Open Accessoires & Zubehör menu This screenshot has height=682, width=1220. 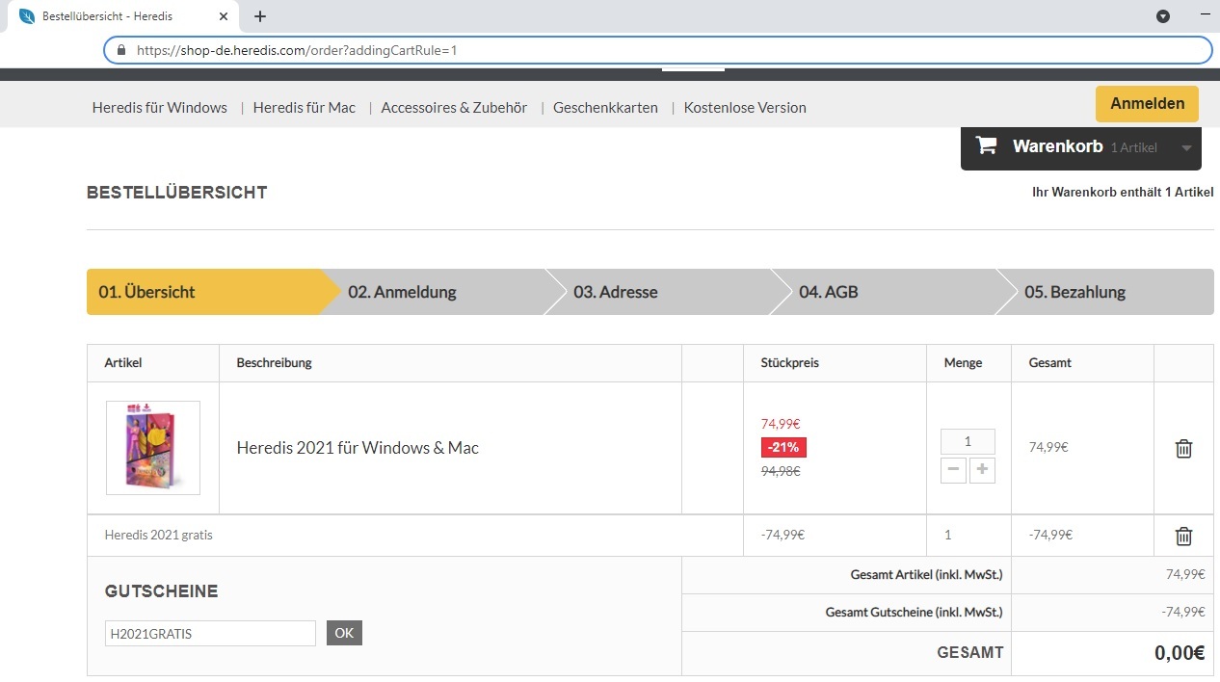[x=454, y=107]
